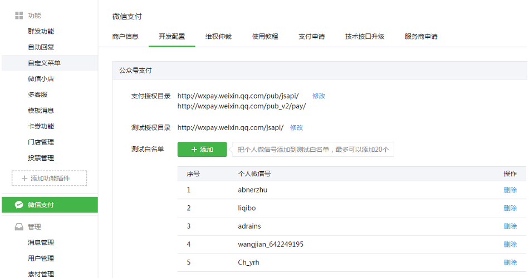The height and width of the screenshot is (278, 529).
Task: Click the adrains WeChat ID cell
Action: click(249, 226)
